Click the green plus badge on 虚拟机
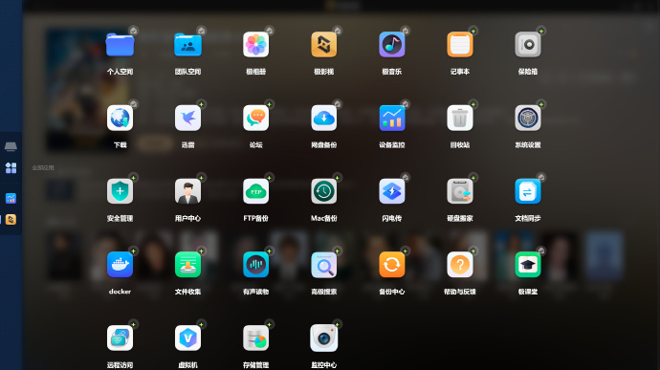660x370 pixels. (201, 324)
